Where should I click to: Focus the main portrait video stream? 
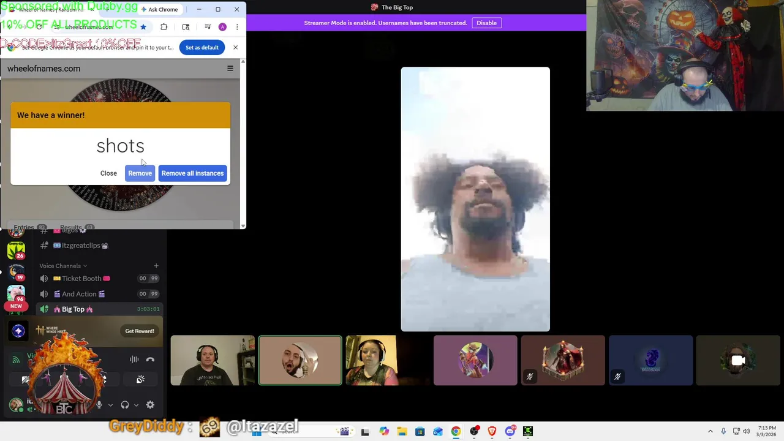click(475, 199)
